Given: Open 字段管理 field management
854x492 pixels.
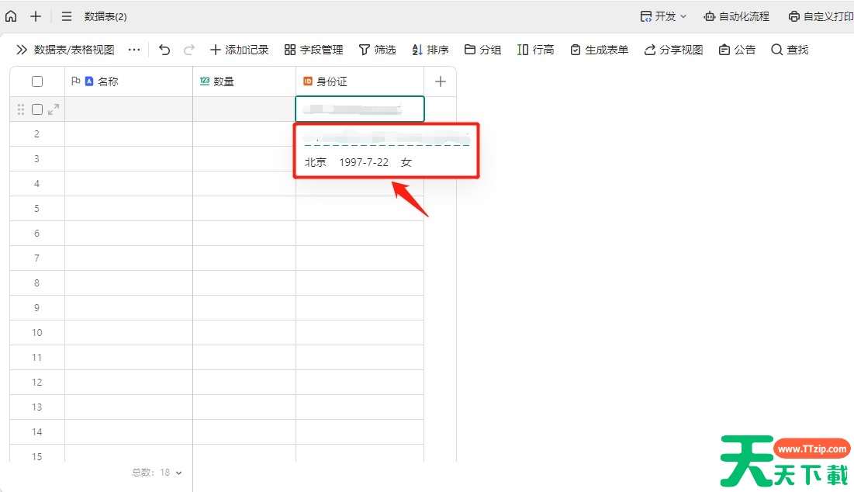Looking at the screenshot, I should coord(313,50).
